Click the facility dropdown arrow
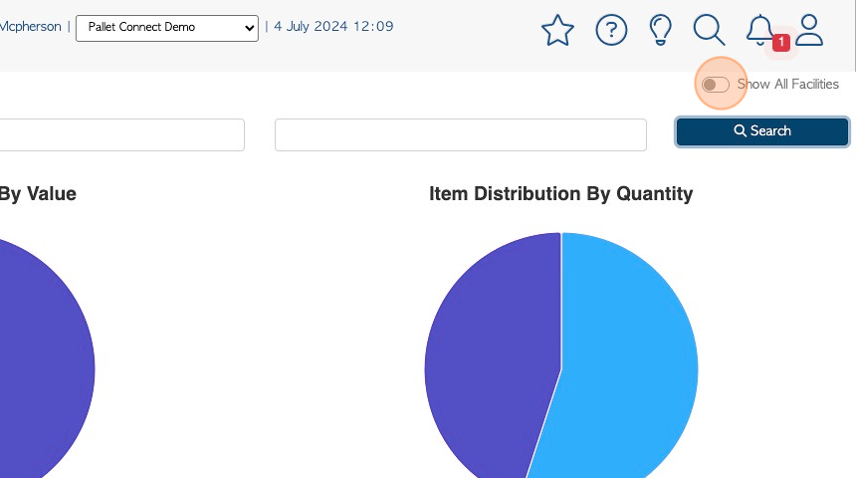 [250, 28]
